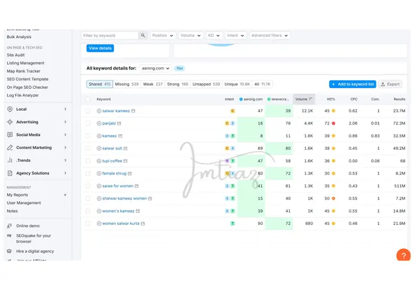
Task: Click add icon beside panjabi keyword
Action: click(x=99, y=123)
